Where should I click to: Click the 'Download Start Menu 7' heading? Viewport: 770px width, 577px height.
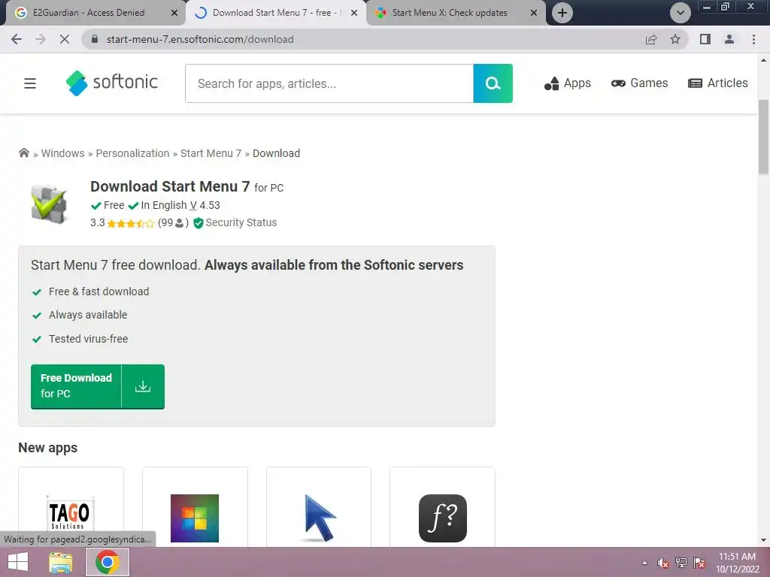[x=170, y=186]
